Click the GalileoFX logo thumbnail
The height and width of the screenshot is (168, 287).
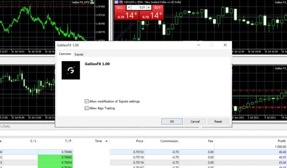[x=71, y=70]
